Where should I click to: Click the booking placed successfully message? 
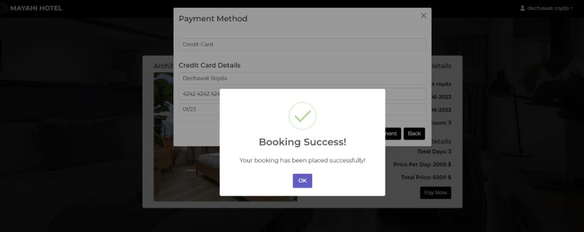[x=302, y=161]
